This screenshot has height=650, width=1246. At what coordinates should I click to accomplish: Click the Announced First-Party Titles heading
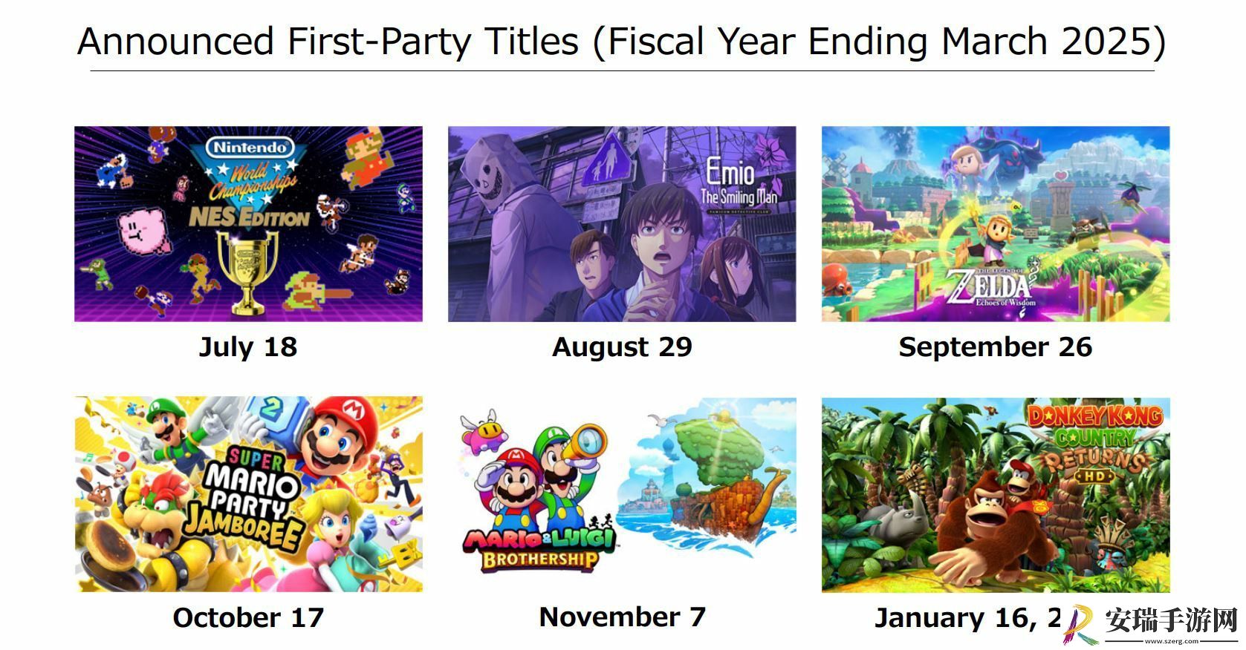[622, 41]
